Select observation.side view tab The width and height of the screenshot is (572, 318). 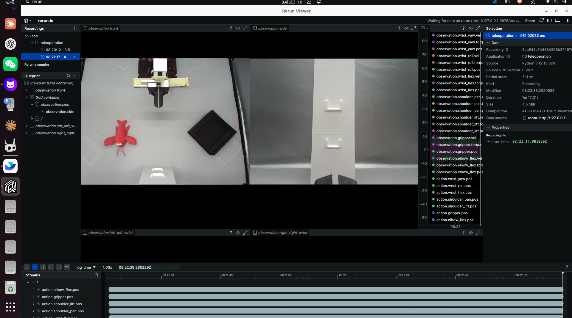click(x=270, y=28)
